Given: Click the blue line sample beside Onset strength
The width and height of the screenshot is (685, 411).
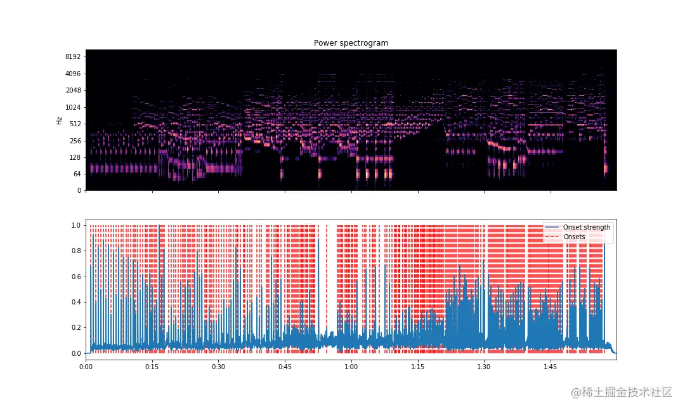Looking at the screenshot, I should coord(553,227).
